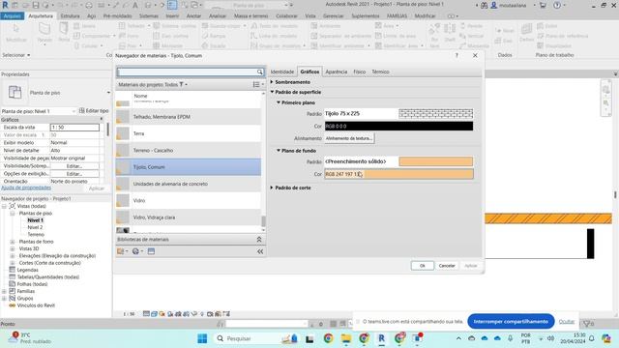This screenshot has height=348, width=619.
Task: Open the Materiais do projeto filter dropdown
Action: click(x=183, y=84)
